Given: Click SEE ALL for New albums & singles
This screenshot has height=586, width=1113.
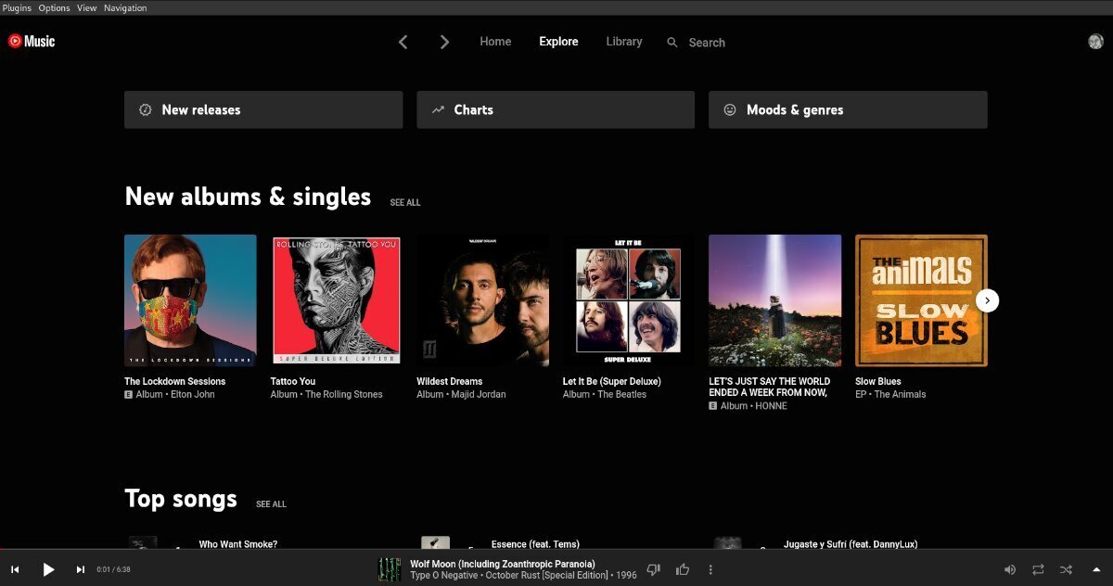Looking at the screenshot, I should [x=405, y=201].
